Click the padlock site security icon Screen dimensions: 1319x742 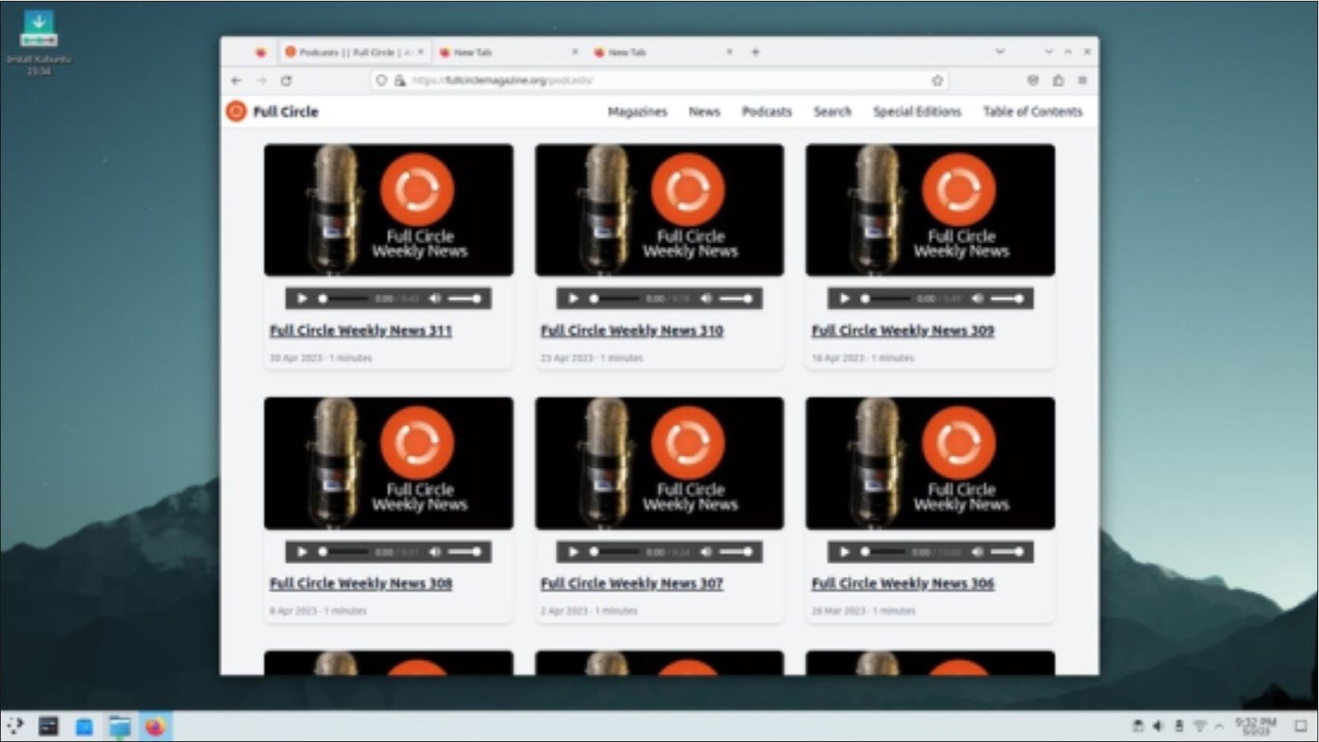click(400, 81)
